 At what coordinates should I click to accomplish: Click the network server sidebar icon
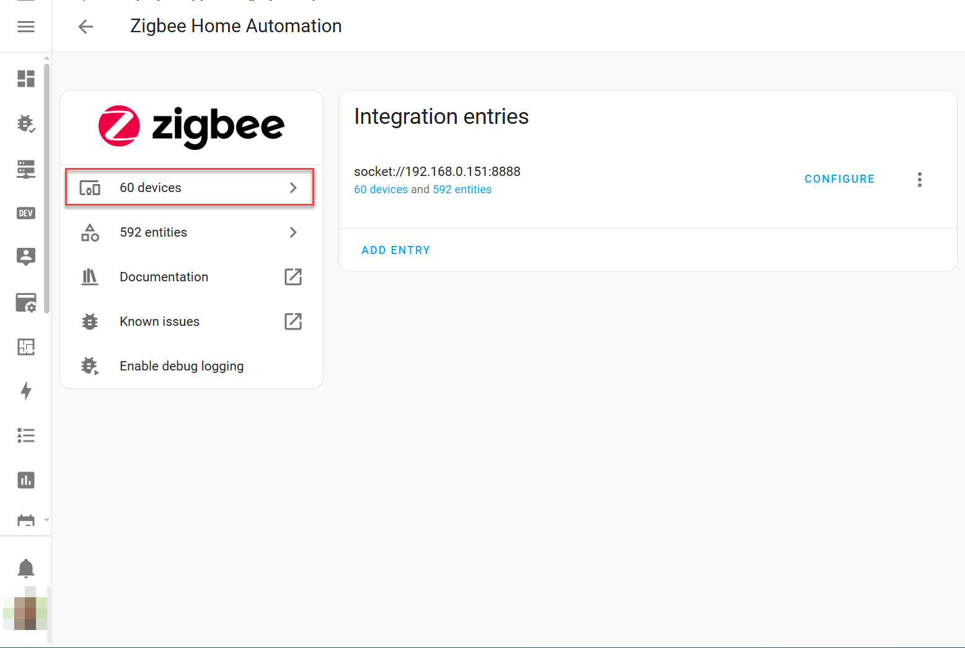pos(26,169)
